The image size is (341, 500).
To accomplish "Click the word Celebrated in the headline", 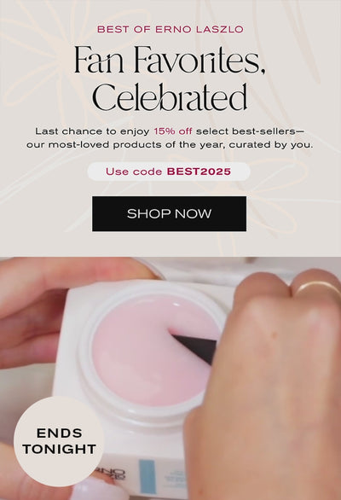I will pyautogui.click(x=170, y=97).
